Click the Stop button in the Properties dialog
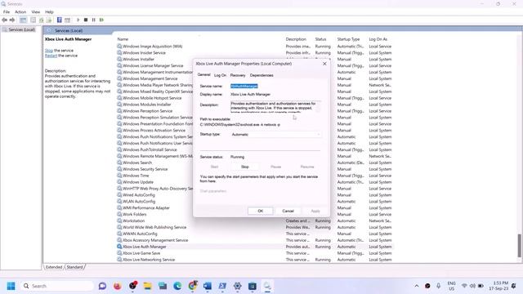 (x=245, y=167)
